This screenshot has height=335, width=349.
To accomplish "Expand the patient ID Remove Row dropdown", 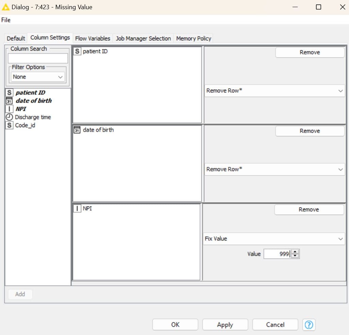I will (275, 91).
